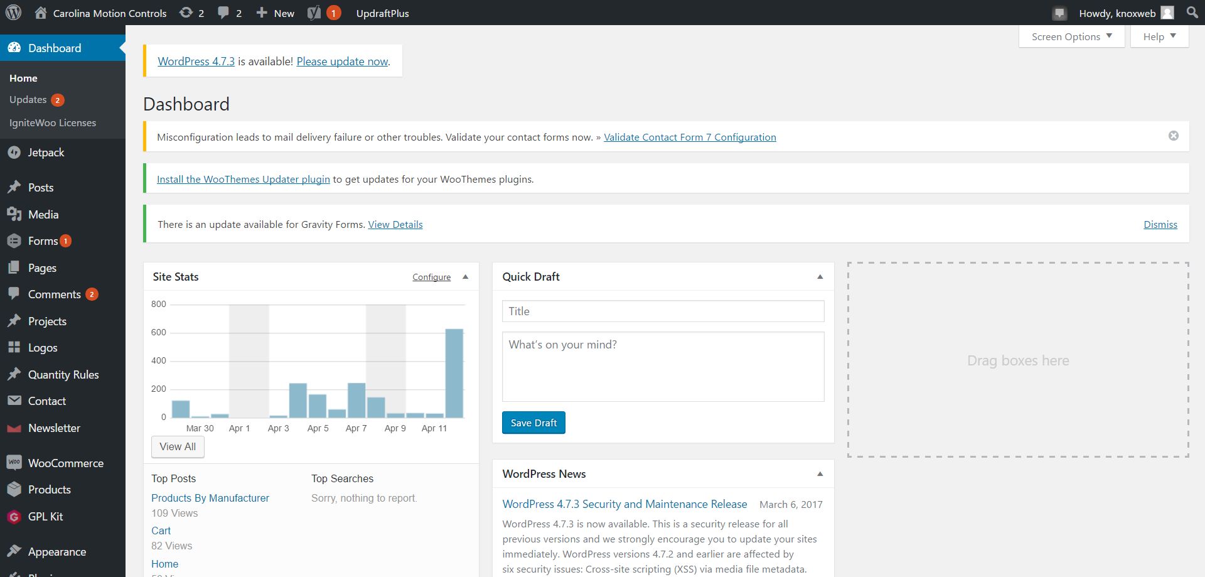
Task: Open the comments bubble in admin bar
Action: tap(223, 13)
